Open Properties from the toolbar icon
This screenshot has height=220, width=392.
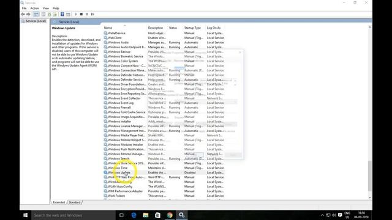coord(43,14)
